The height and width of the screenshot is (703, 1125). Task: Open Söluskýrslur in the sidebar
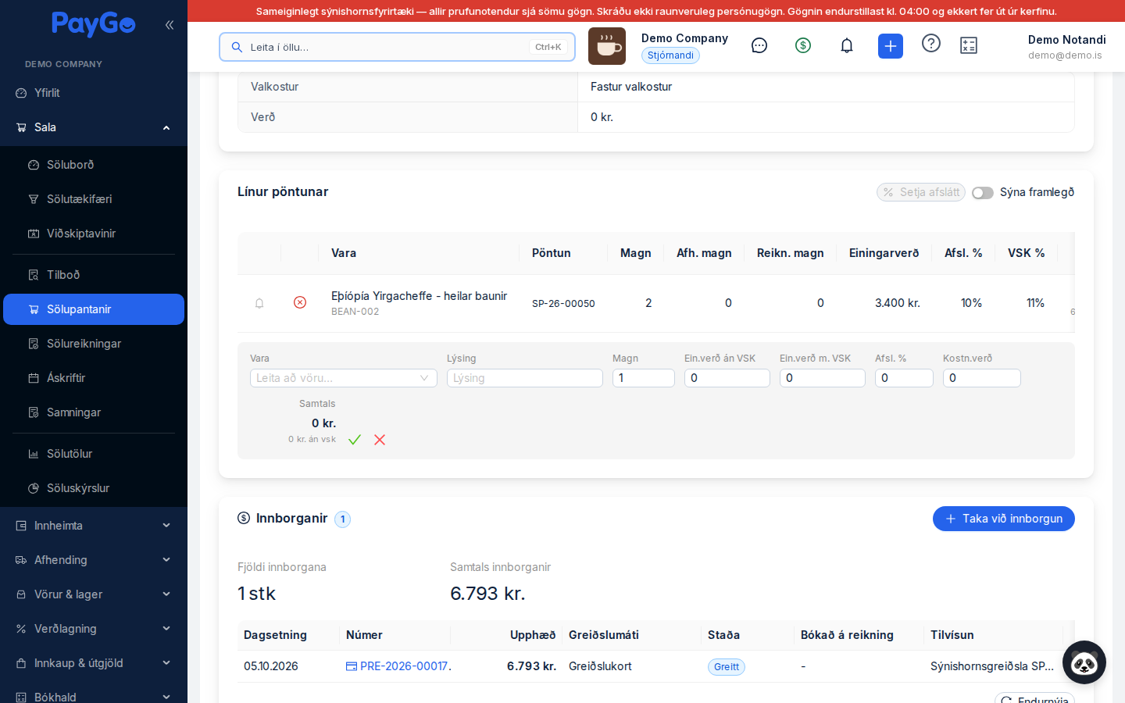(x=94, y=488)
